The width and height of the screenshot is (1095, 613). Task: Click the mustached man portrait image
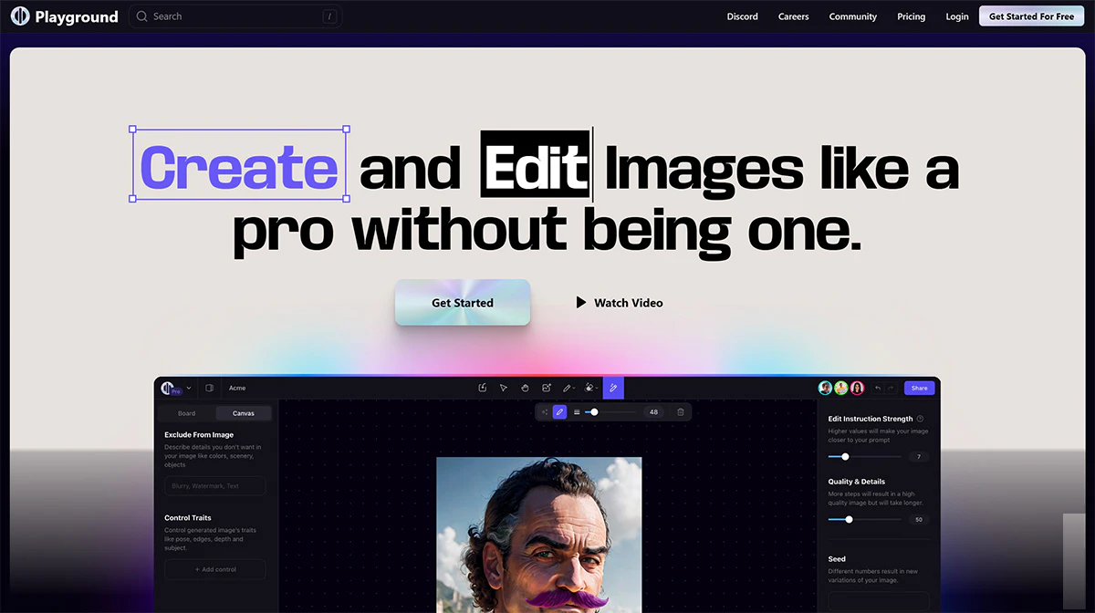click(538, 535)
